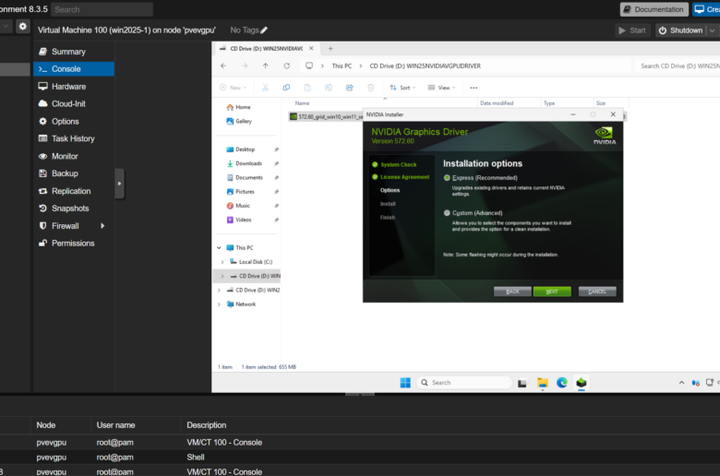Open the Music quick access folder
This screenshot has width=720, height=476.
pyautogui.click(x=239, y=206)
